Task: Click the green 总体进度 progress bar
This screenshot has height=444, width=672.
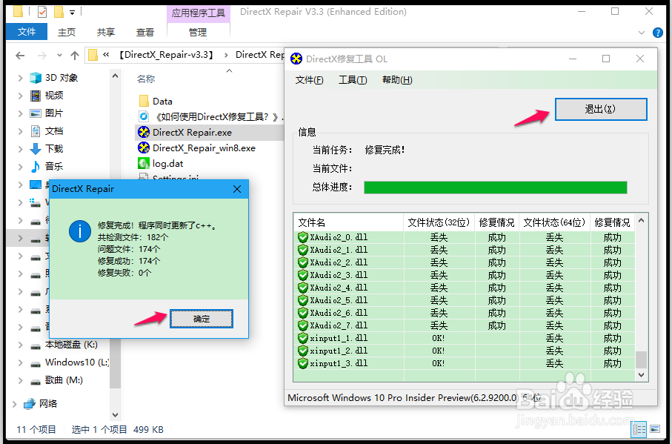Action: click(x=496, y=188)
